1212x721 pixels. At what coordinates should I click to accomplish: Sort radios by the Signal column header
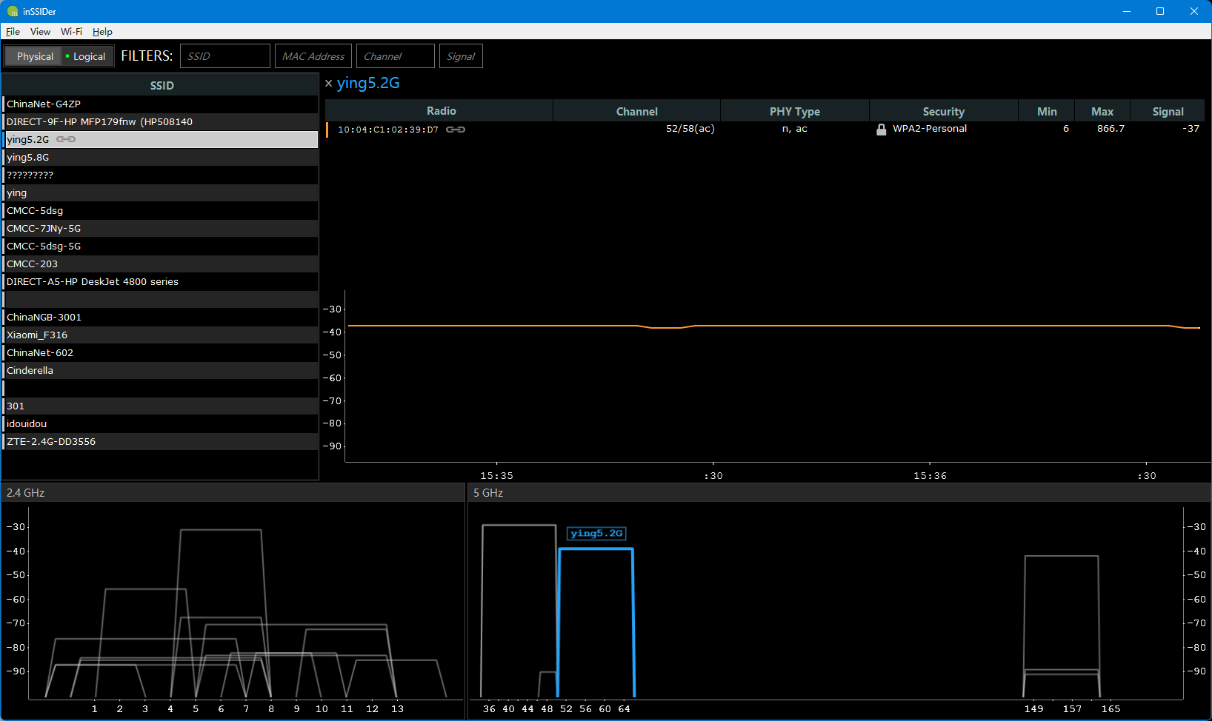1168,112
